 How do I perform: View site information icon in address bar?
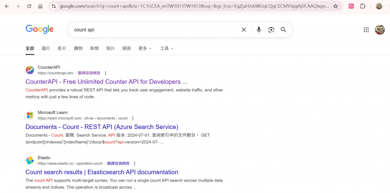coord(53,6)
